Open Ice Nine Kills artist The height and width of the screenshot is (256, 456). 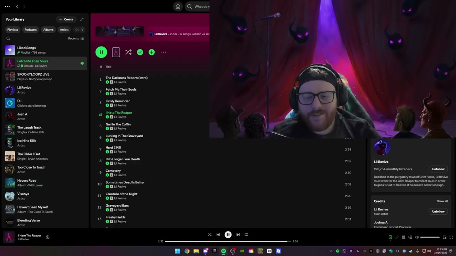pos(45,143)
